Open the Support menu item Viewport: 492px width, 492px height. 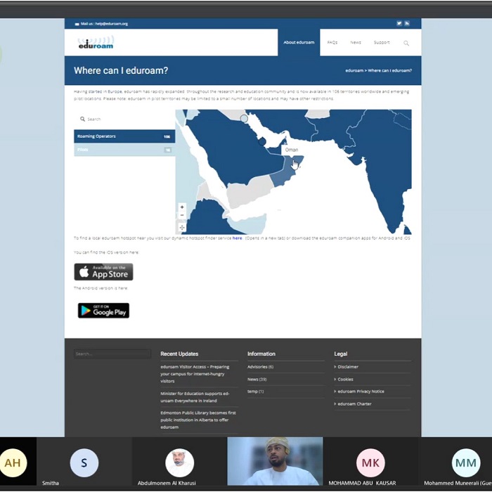pyautogui.click(x=382, y=42)
